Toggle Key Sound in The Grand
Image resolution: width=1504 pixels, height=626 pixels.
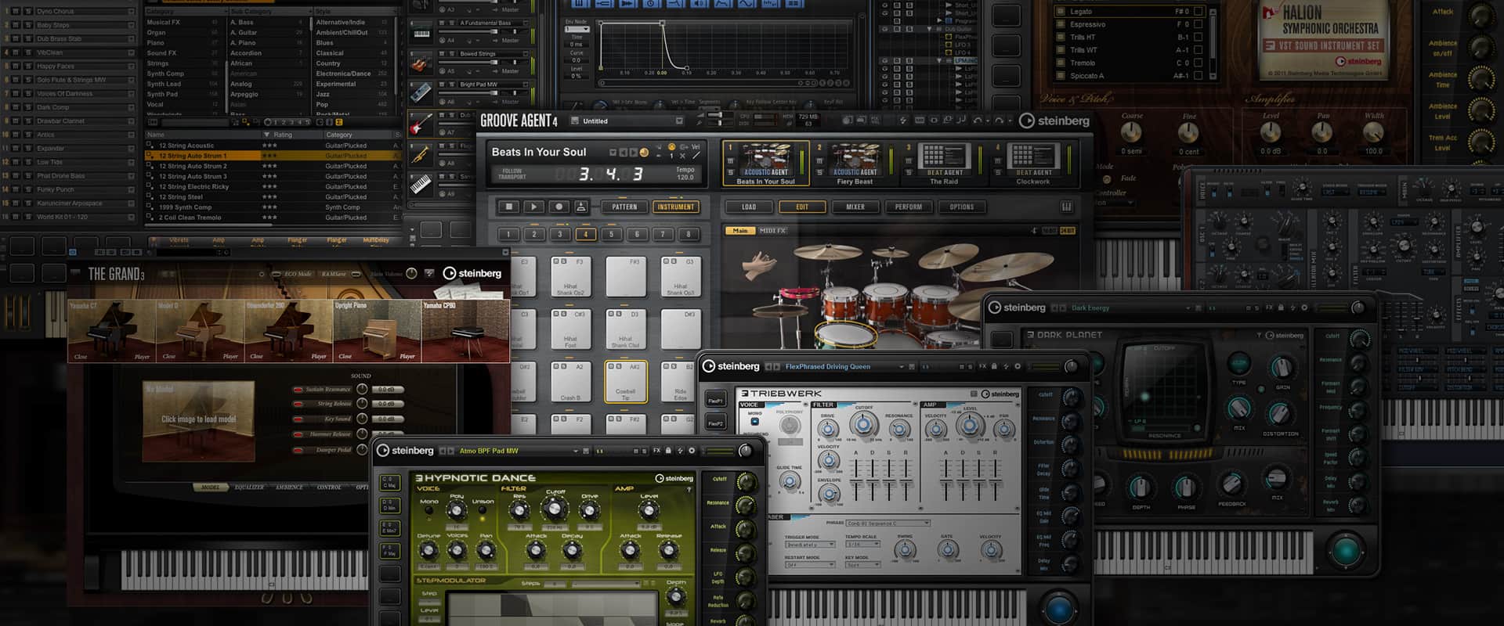[x=298, y=419]
